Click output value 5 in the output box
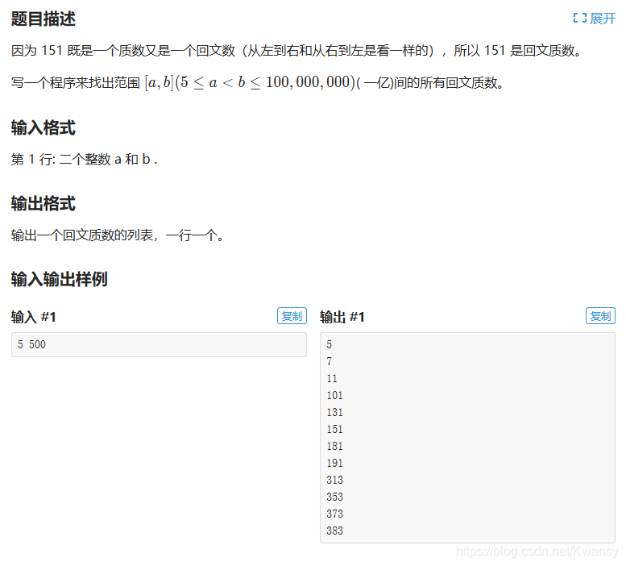Viewport: 626px width, 566px height. click(330, 345)
